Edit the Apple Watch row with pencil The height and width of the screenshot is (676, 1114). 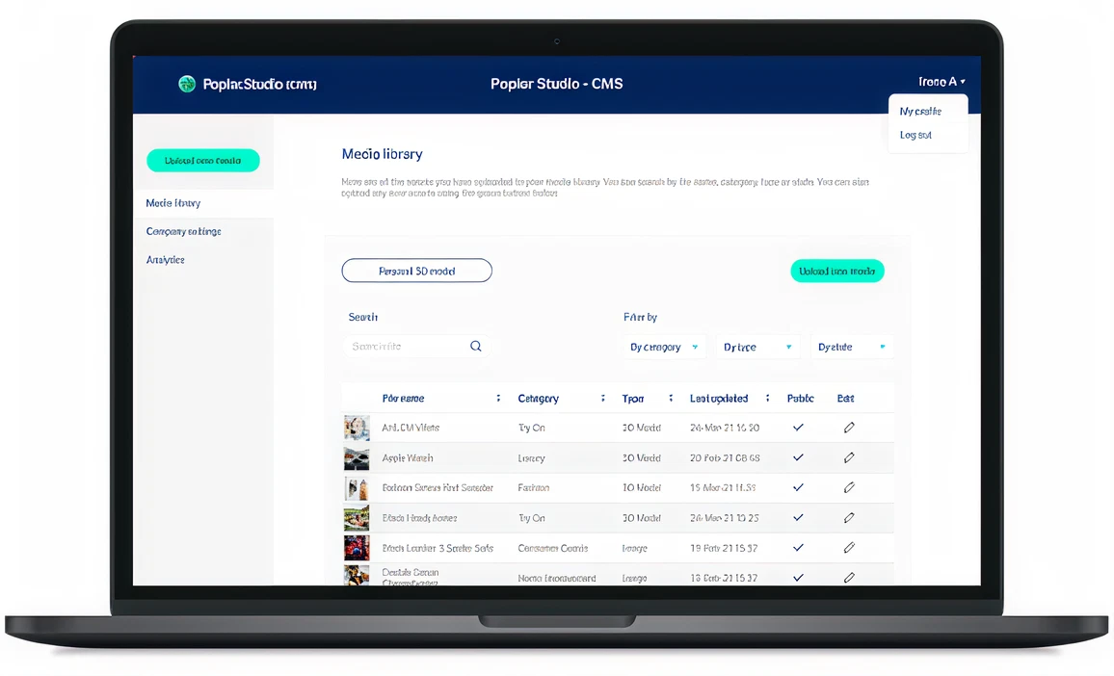click(x=849, y=458)
